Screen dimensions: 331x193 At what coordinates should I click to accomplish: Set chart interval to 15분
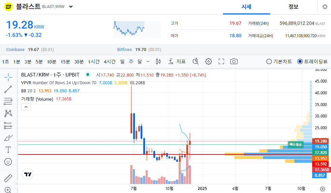pyautogui.click(x=65, y=61)
